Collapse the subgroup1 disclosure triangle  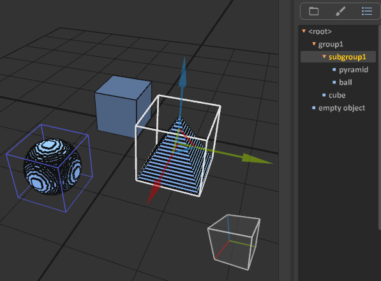tap(324, 56)
